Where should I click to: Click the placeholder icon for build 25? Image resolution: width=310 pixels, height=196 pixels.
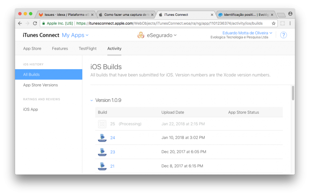[102, 124]
